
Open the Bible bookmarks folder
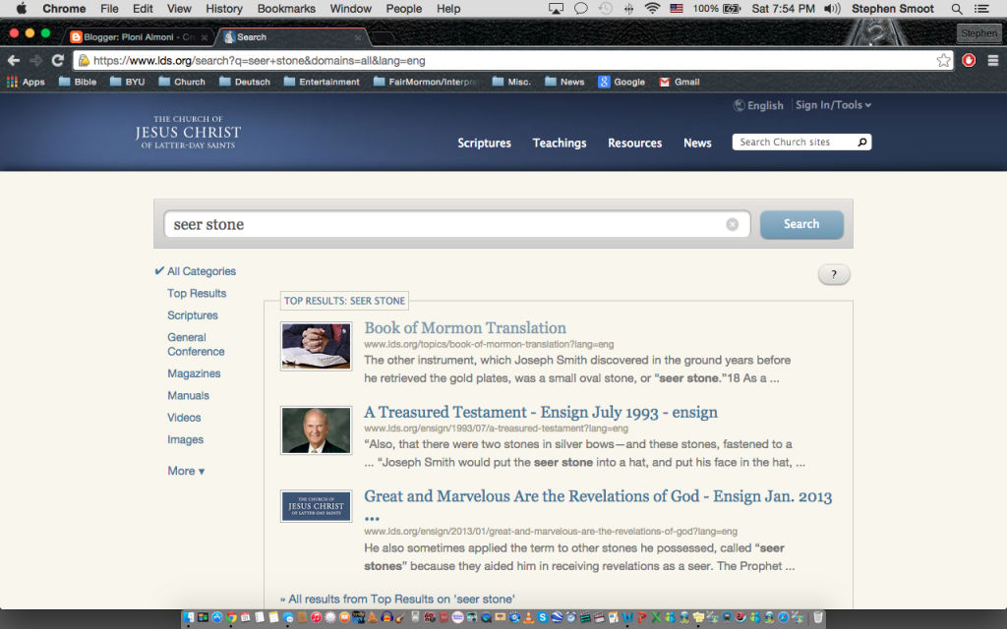(78, 82)
